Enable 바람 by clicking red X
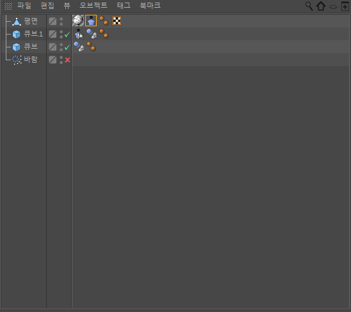 click(x=67, y=60)
